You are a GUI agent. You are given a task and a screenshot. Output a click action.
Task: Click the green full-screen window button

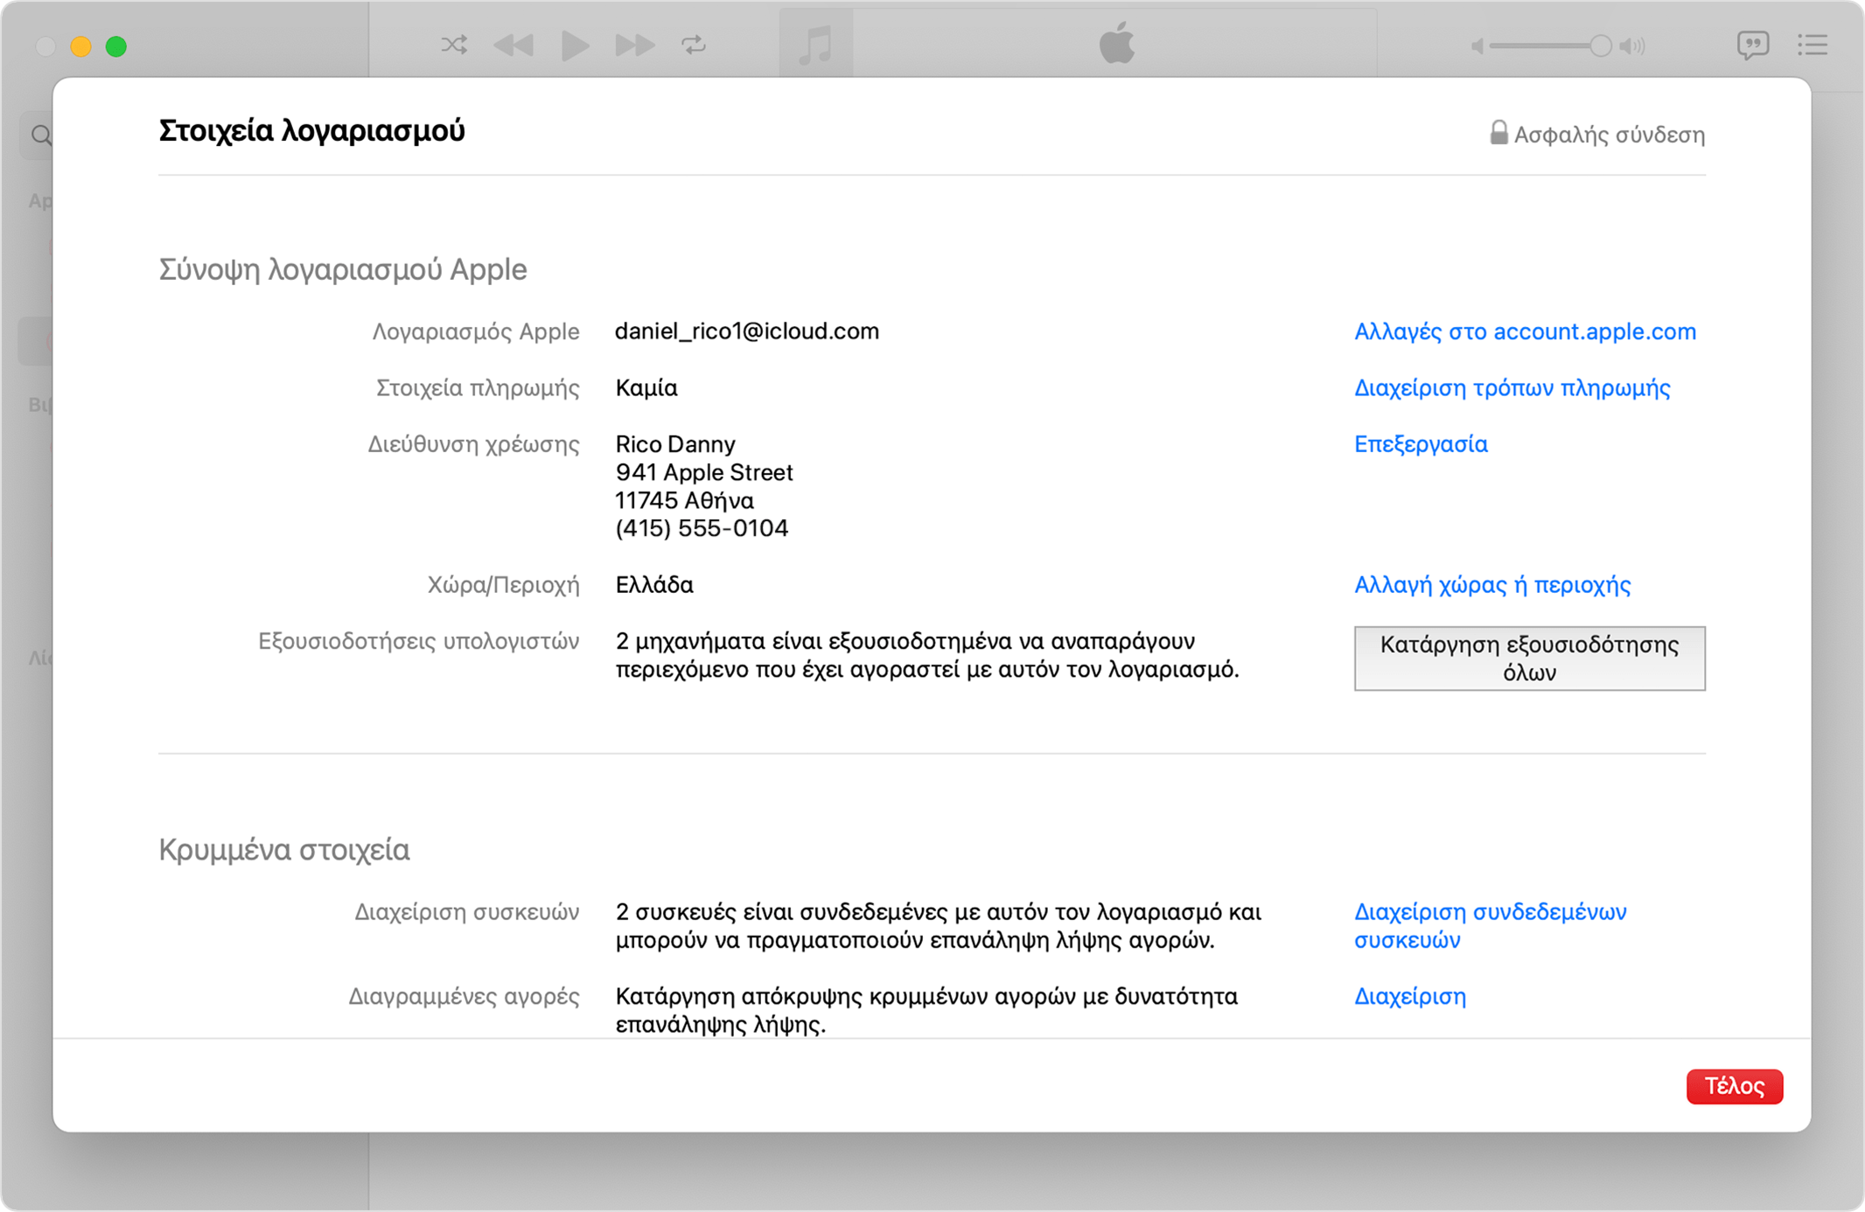coord(115,46)
